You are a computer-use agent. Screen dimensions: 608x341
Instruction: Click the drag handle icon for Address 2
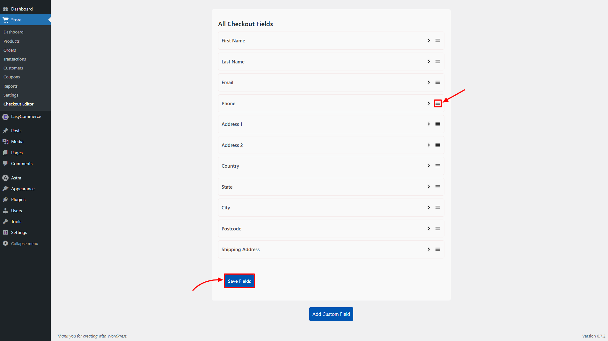click(438, 145)
